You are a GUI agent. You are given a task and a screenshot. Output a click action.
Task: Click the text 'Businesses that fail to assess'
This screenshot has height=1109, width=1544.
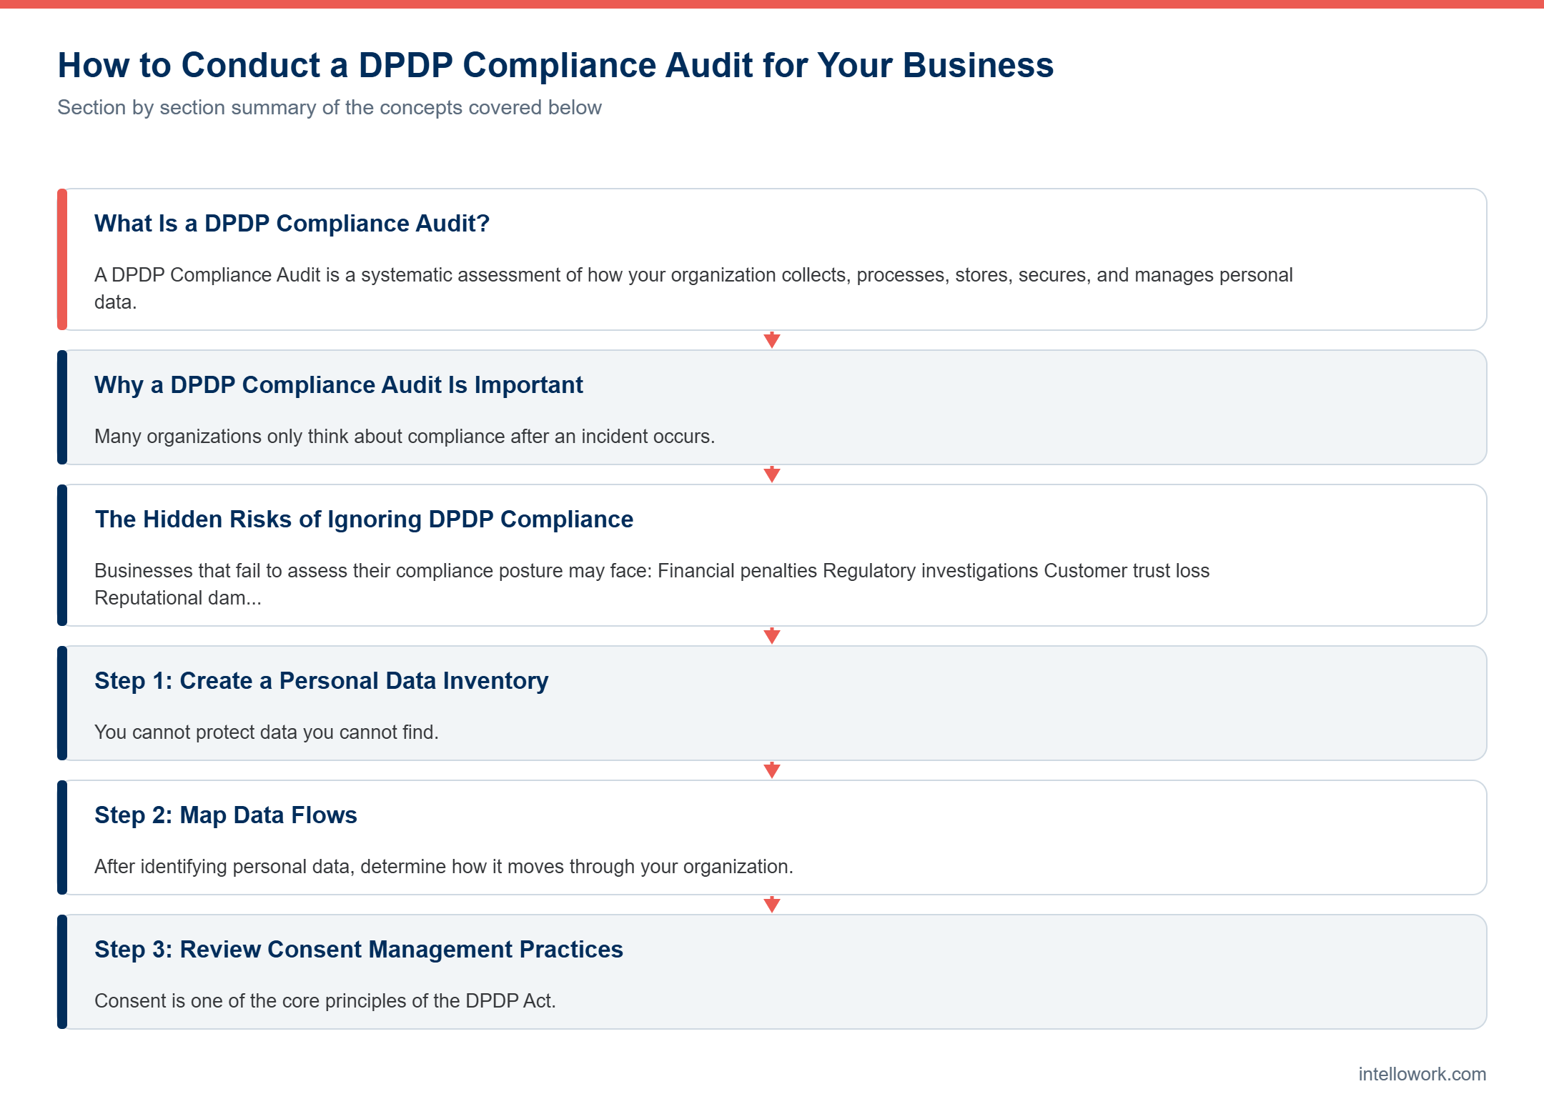(x=652, y=584)
